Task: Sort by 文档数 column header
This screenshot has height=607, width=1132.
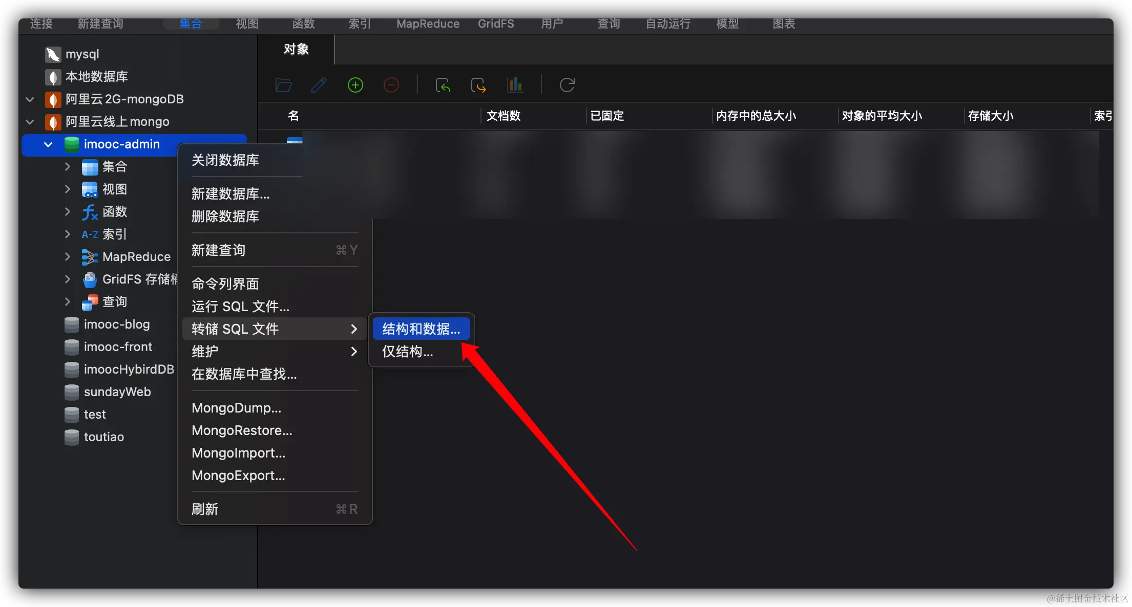Action: pos(504,116)
